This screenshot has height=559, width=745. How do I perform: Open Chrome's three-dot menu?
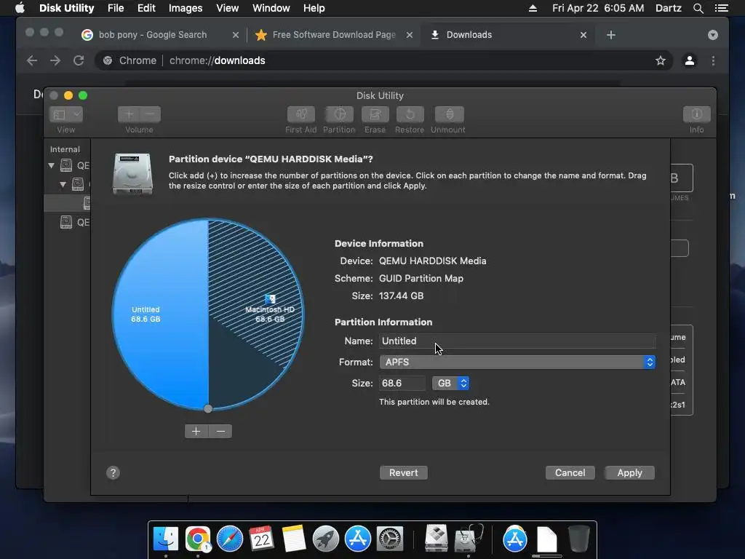coord(713,60)
